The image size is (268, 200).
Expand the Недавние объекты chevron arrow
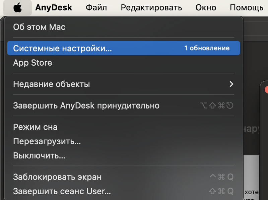point(231,84)
